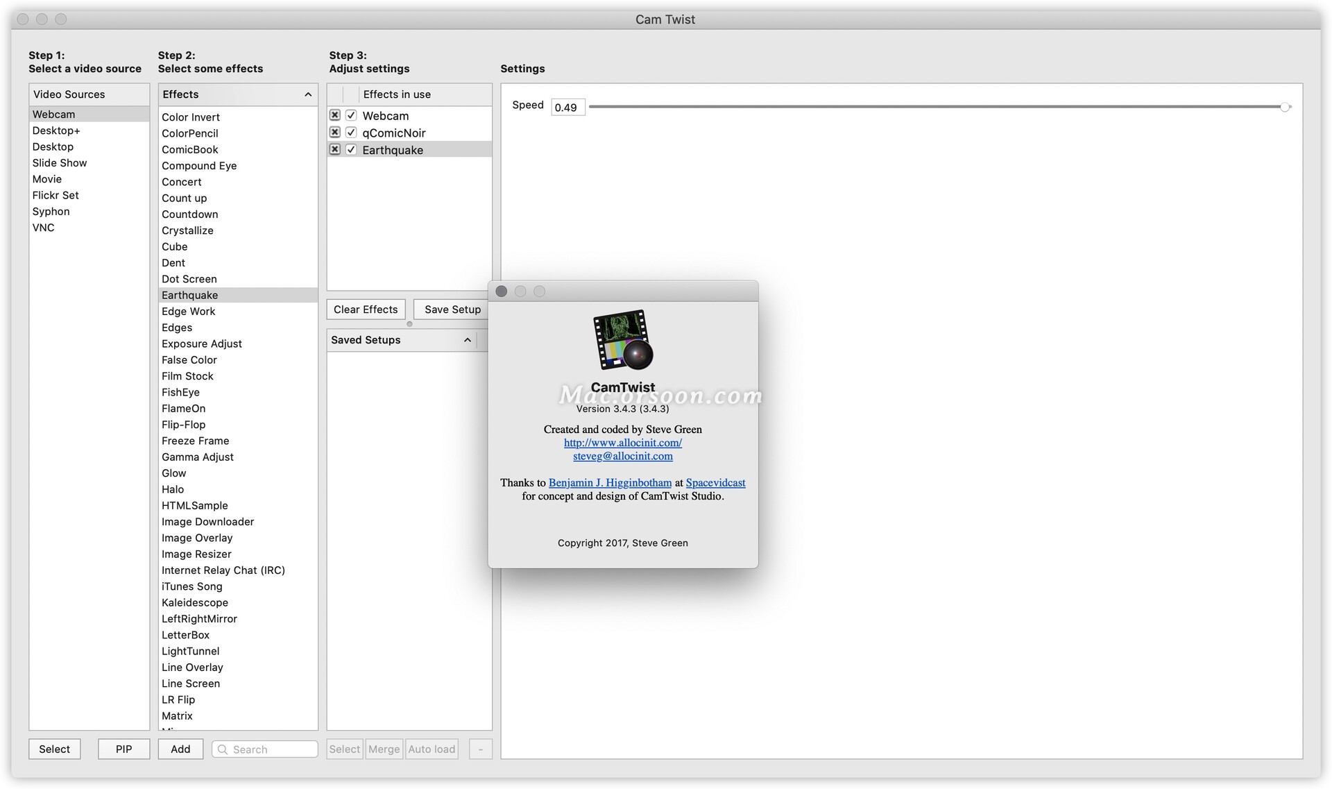Click the CamTwist app logo icon
Viewport: 1332px width, 789px height.
tap(622, 340)
